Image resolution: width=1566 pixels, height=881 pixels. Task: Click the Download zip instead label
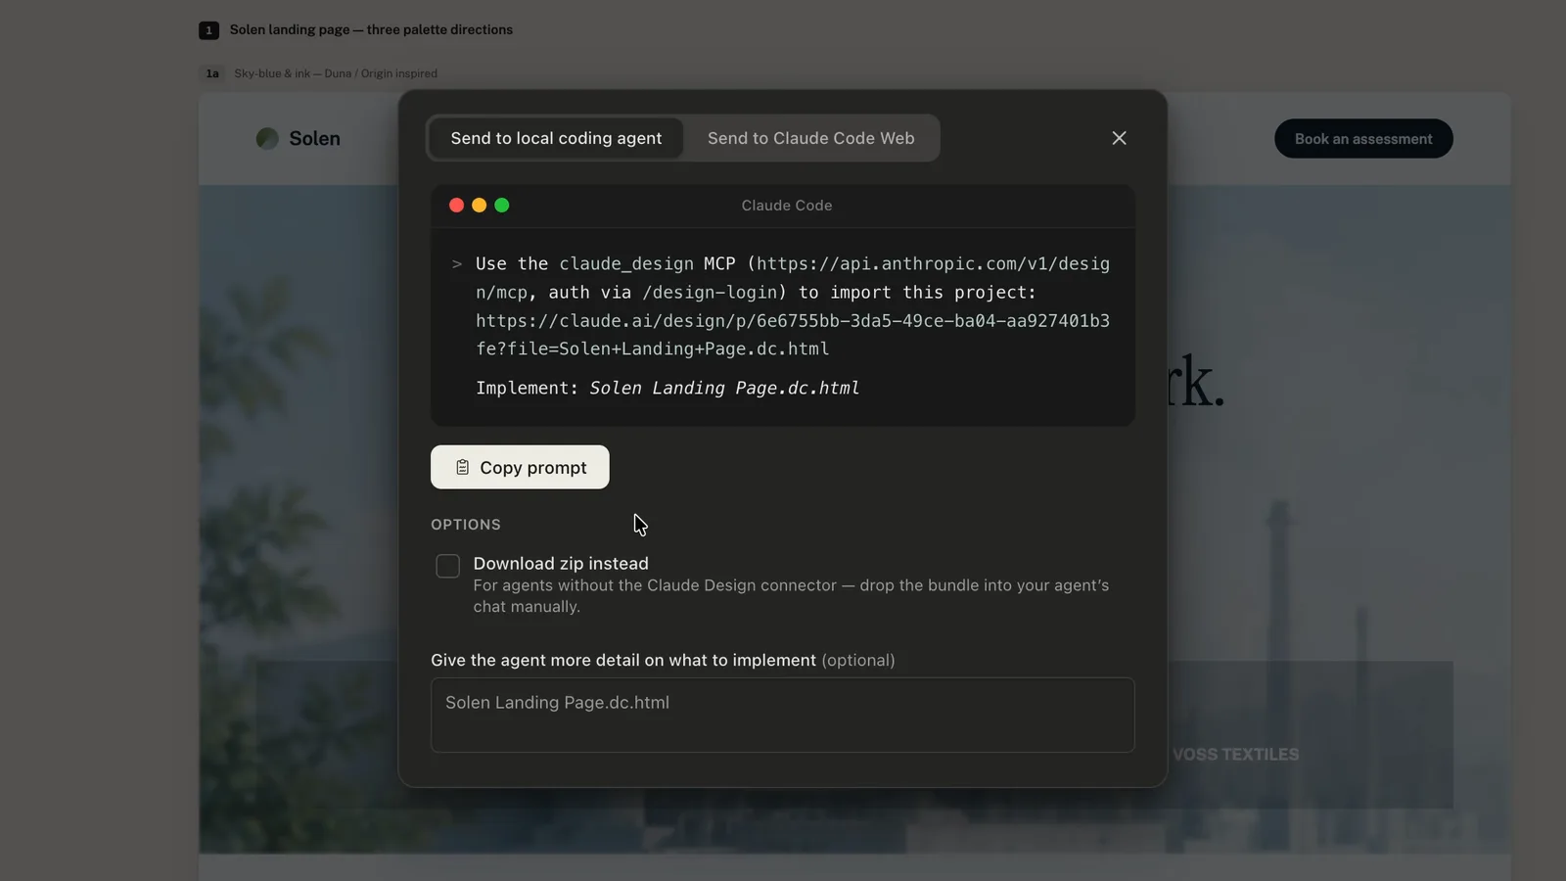click(x=561, y=563)
